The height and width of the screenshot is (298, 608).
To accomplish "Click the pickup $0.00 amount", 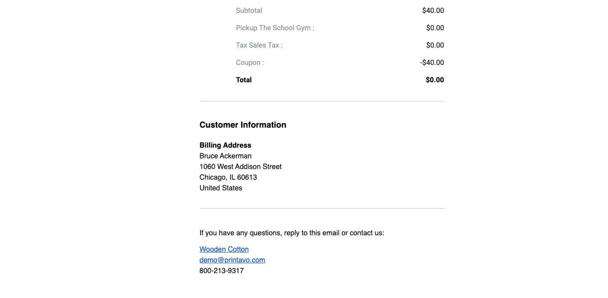I will pos(435,28).
